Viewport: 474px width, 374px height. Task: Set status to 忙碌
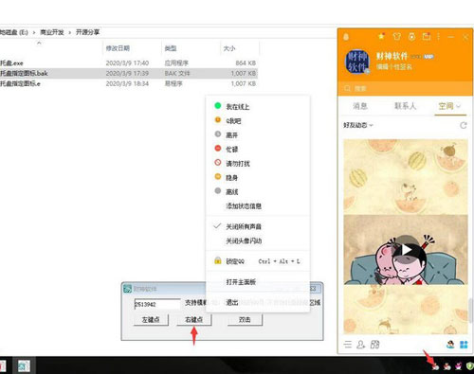click(258, 149)
